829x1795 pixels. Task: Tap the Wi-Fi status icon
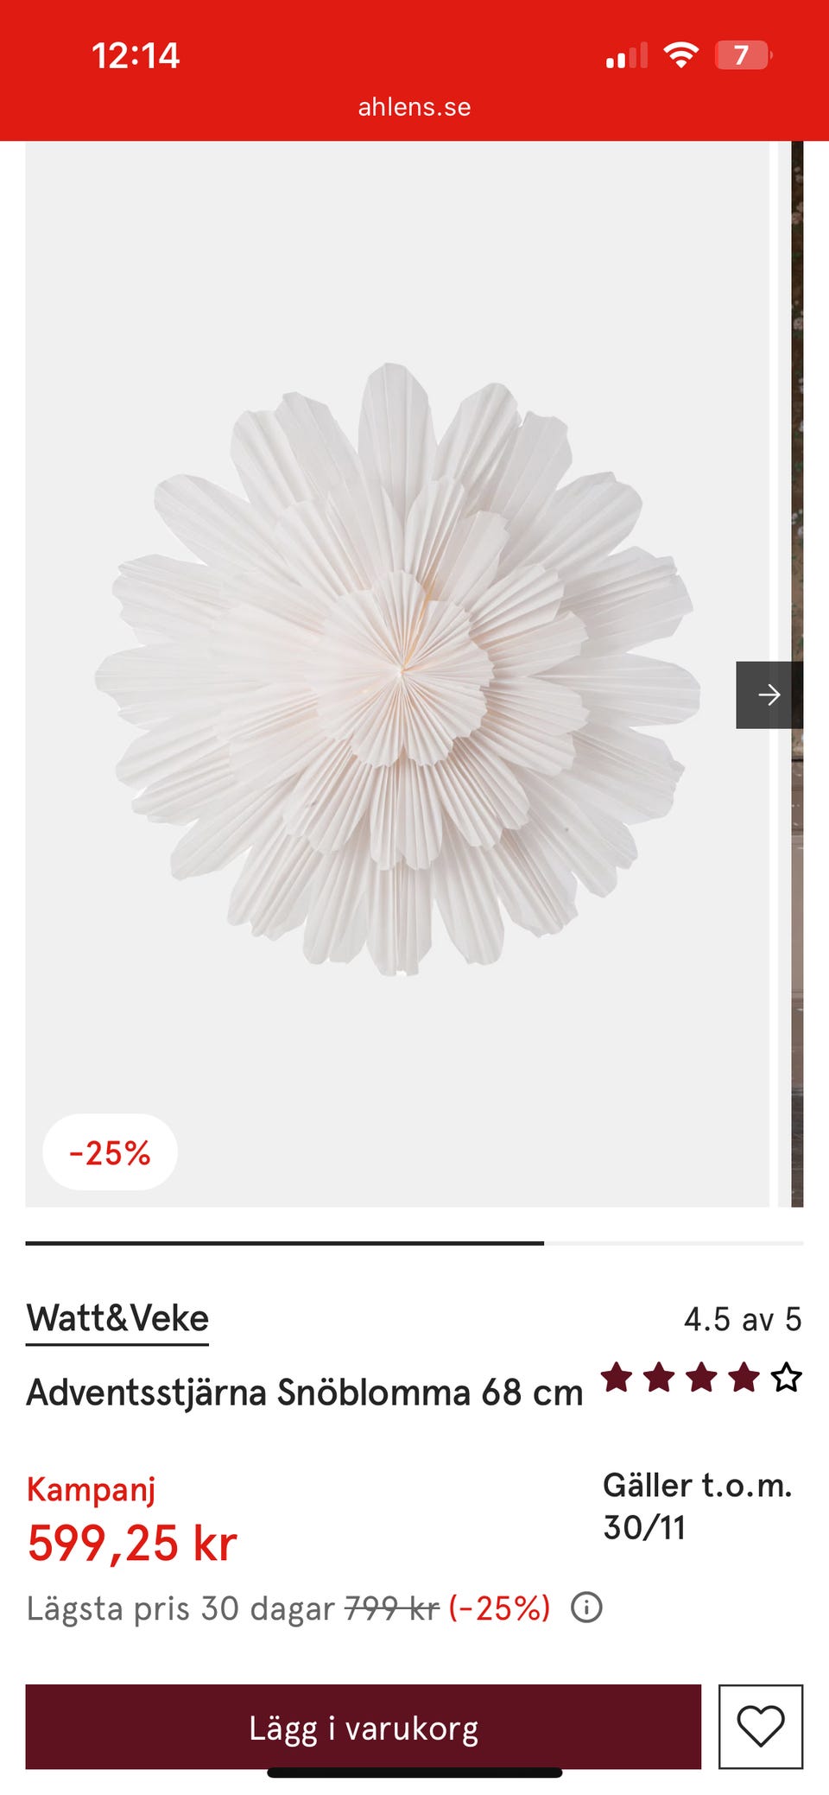click(680, 55)
